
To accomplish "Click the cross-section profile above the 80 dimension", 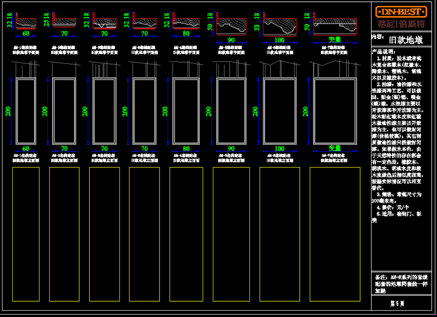I will click(x=186, y=23).
